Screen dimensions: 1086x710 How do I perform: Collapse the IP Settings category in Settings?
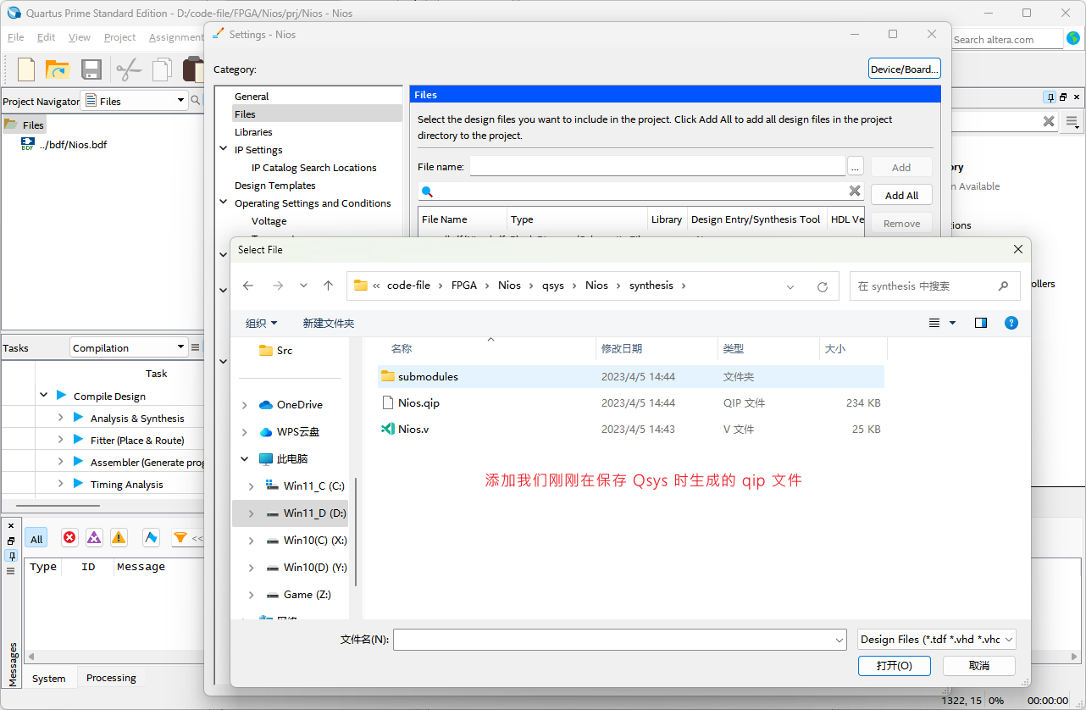tap(224, 149)
